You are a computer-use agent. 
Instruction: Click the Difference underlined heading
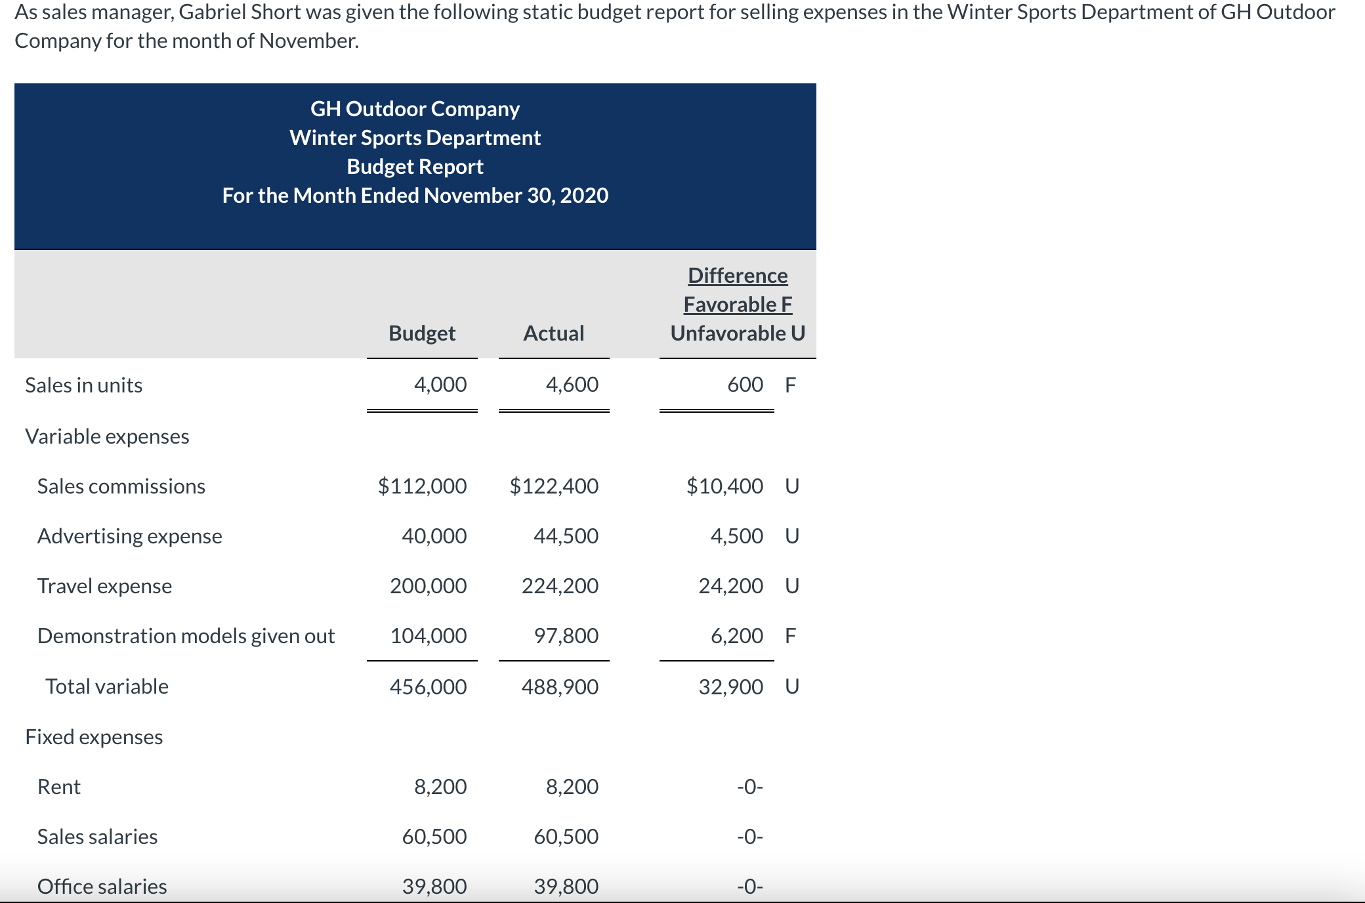tap(738, 276)
